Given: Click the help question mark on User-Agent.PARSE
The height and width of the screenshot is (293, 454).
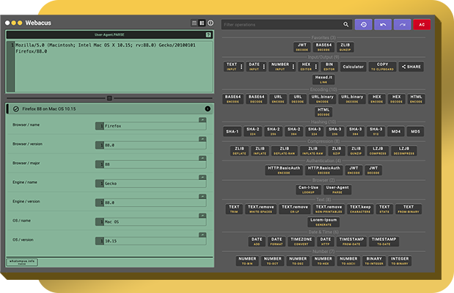Looking at the screenshot, I should tap(208, 34).
